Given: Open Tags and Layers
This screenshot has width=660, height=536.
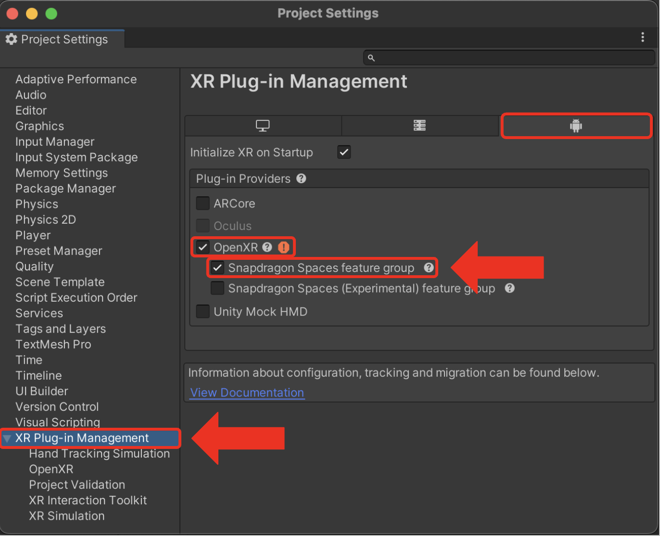Looking at the screenshot, I should tap(61, 329).
